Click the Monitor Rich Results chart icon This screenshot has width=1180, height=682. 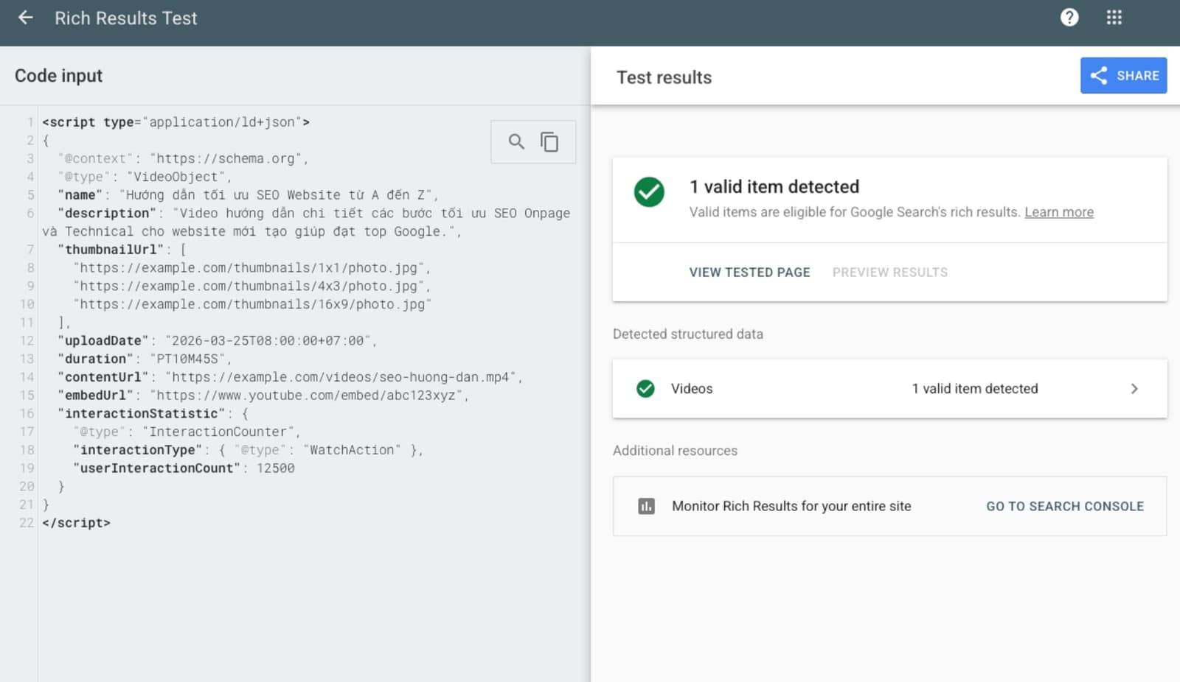coord(646,507)
